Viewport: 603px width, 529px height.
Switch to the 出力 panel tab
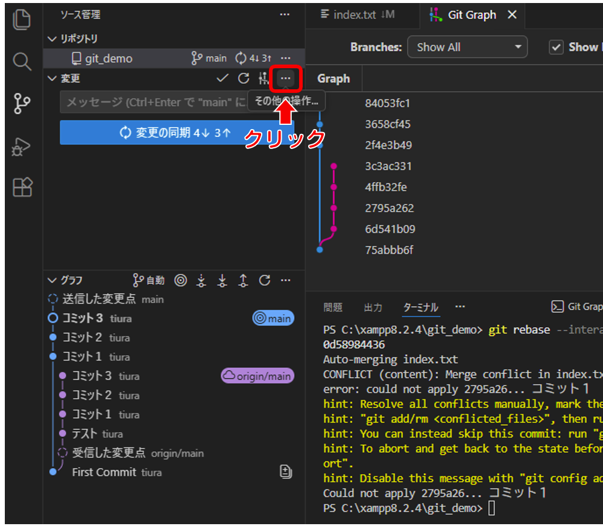pyautogui.click(x=373, y=307)
